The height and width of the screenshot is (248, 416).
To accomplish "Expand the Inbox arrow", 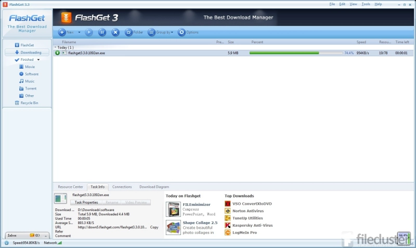I will click(x=46, y=236).
